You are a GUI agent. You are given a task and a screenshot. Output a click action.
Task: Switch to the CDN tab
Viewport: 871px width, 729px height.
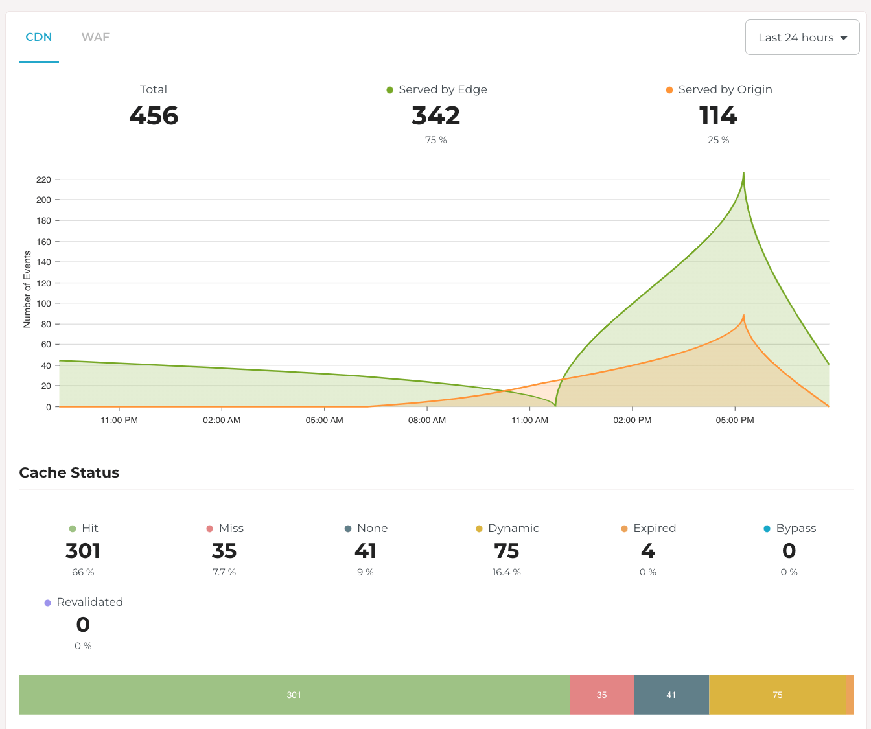(x=39, y=37)
